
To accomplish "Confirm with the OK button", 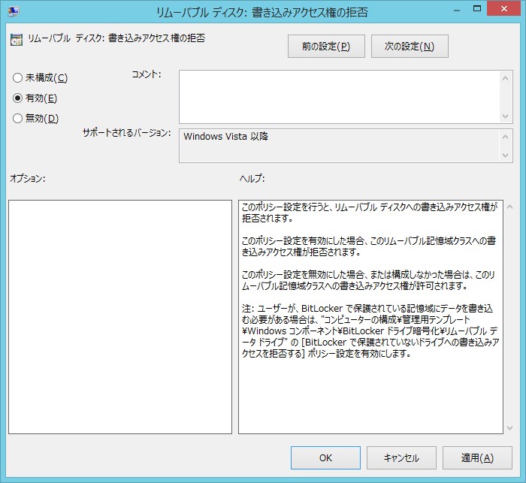I will click(x=325, y=458).
